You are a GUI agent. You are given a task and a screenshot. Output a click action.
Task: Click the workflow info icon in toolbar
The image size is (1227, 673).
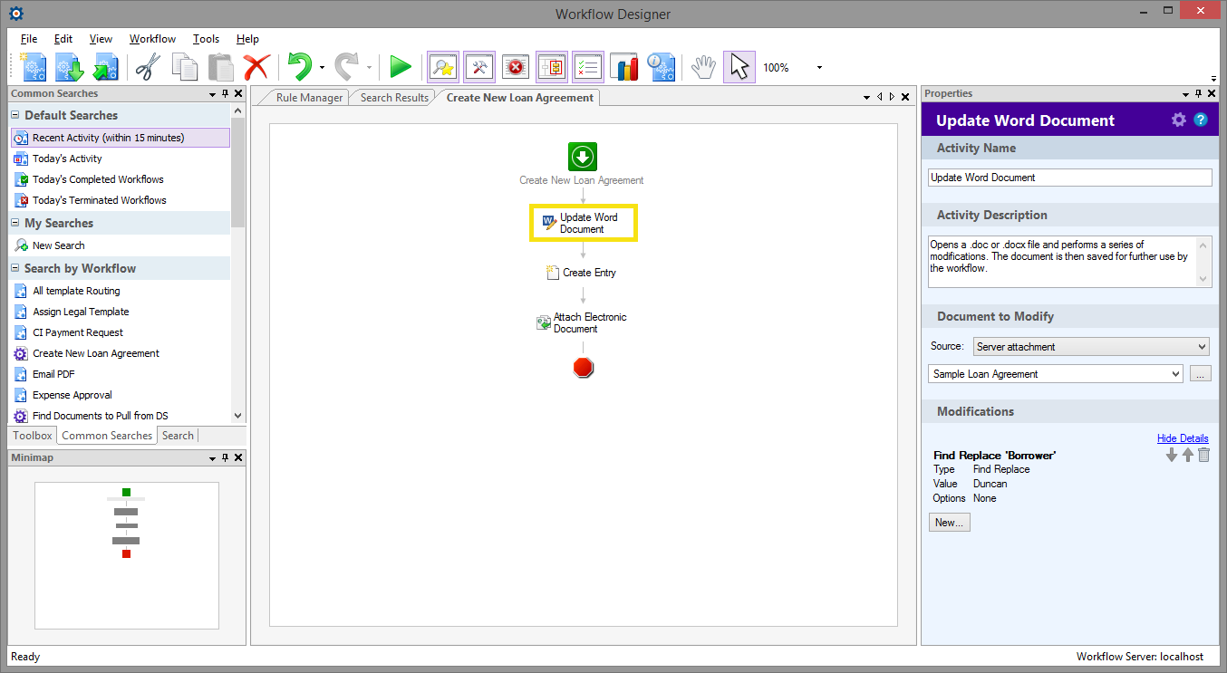point(661,67)
